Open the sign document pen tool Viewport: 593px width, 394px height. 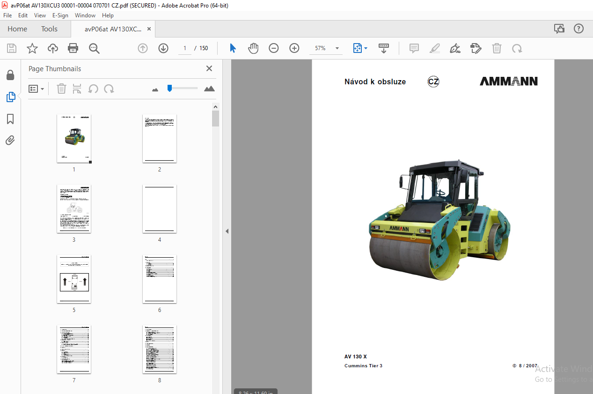(x=455, y=48)
